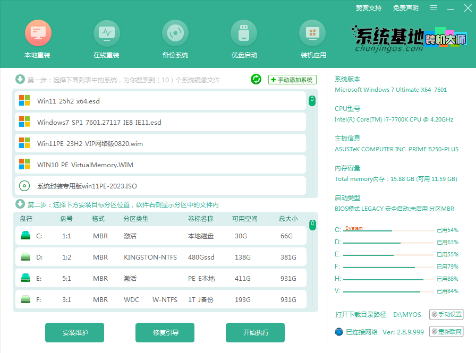
Task: Choose the Windows7 SP1 esd image
Action: coord(159,122)
